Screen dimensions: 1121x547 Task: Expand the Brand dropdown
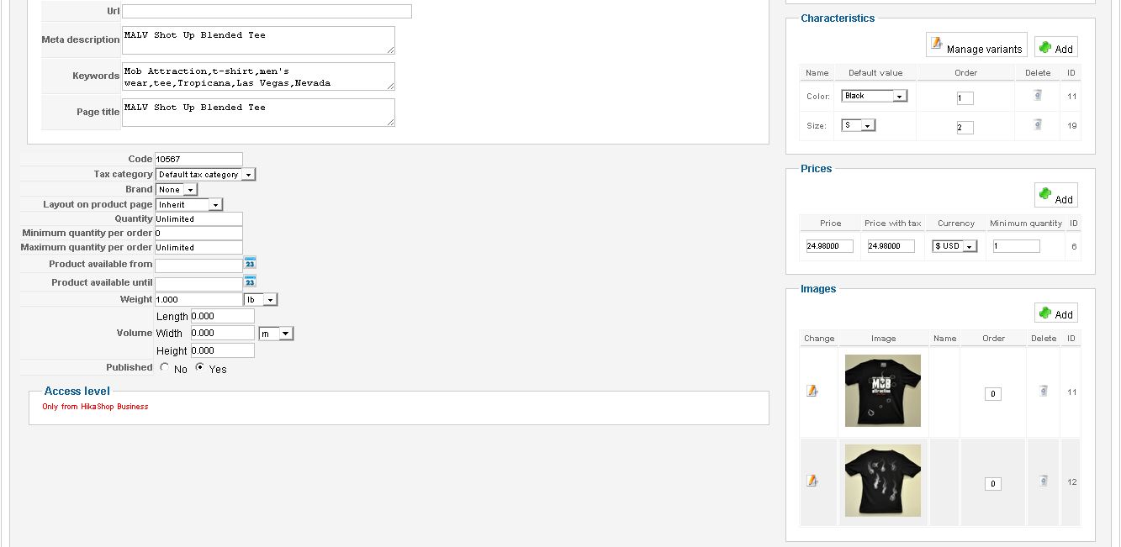176,190
